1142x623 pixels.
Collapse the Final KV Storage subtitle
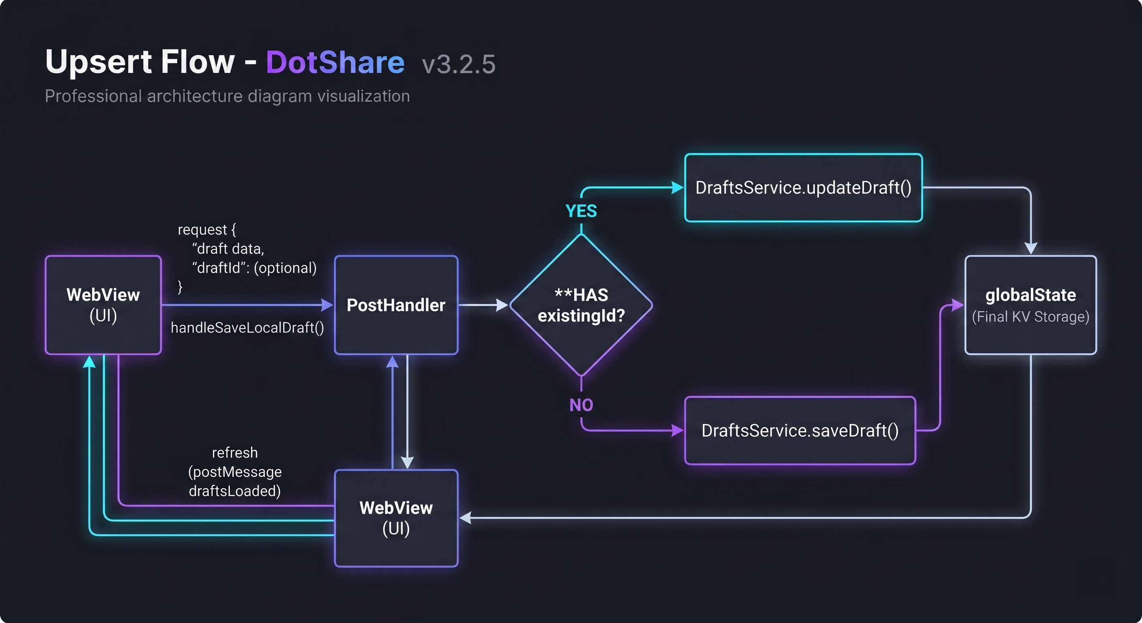[x=1030, y=317]
